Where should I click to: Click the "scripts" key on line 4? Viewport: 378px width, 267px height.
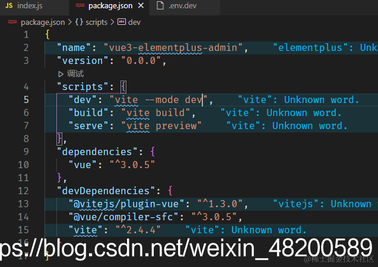[x=82, y=86]
